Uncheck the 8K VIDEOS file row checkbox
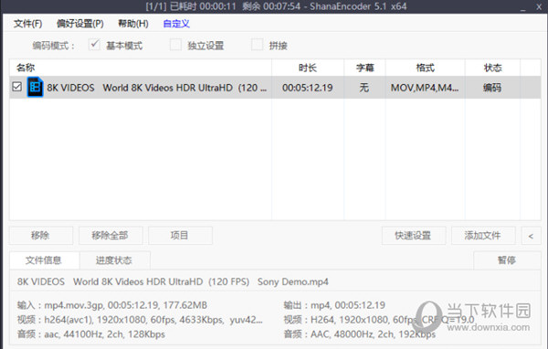 click(x=16, y=87)
